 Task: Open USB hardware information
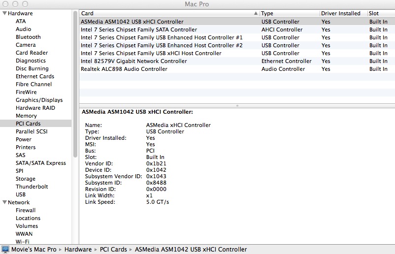[x=21, y=194]
